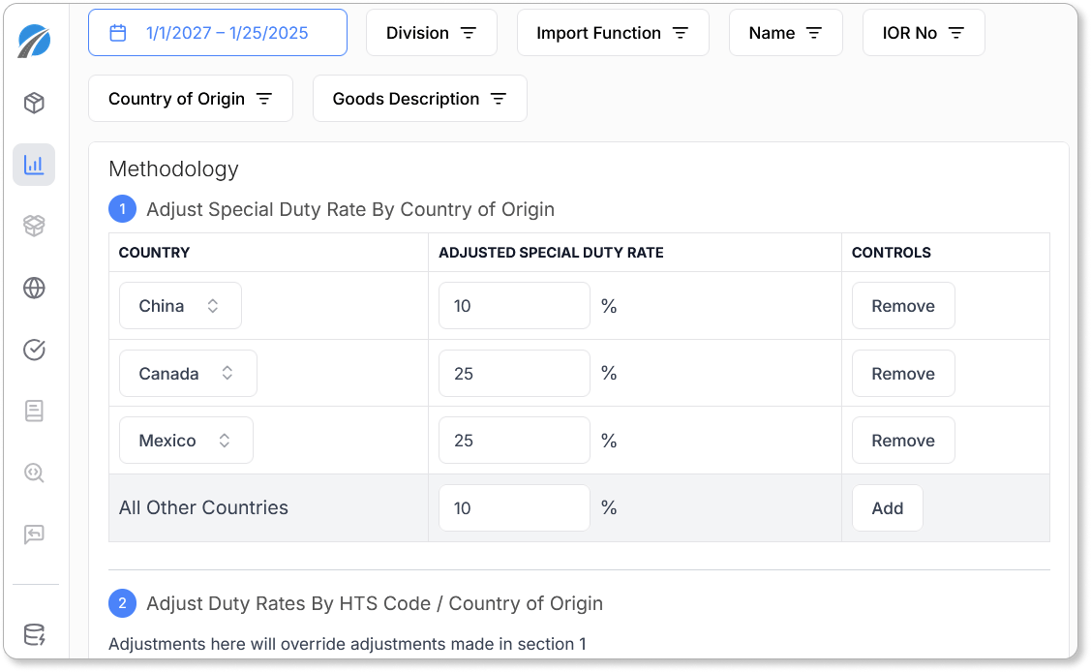Open the code search magnifier sidebar icon
This screenshot has width=1091, height=672.
34,473
